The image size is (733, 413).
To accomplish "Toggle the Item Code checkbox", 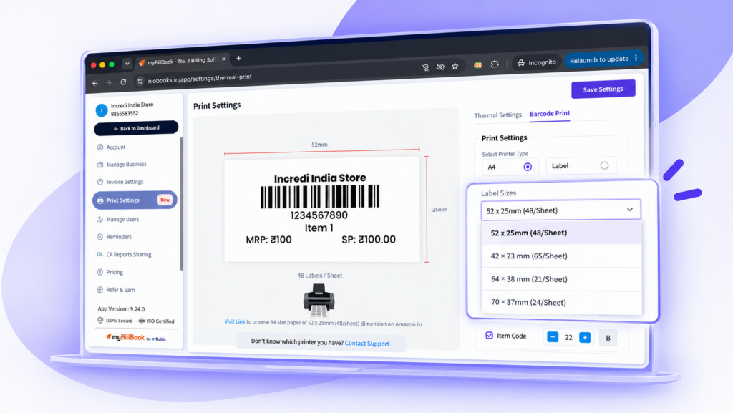I will point(489,336).
